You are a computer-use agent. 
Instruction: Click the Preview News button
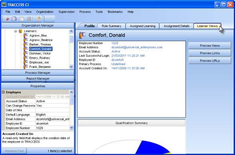click(210, 46)
